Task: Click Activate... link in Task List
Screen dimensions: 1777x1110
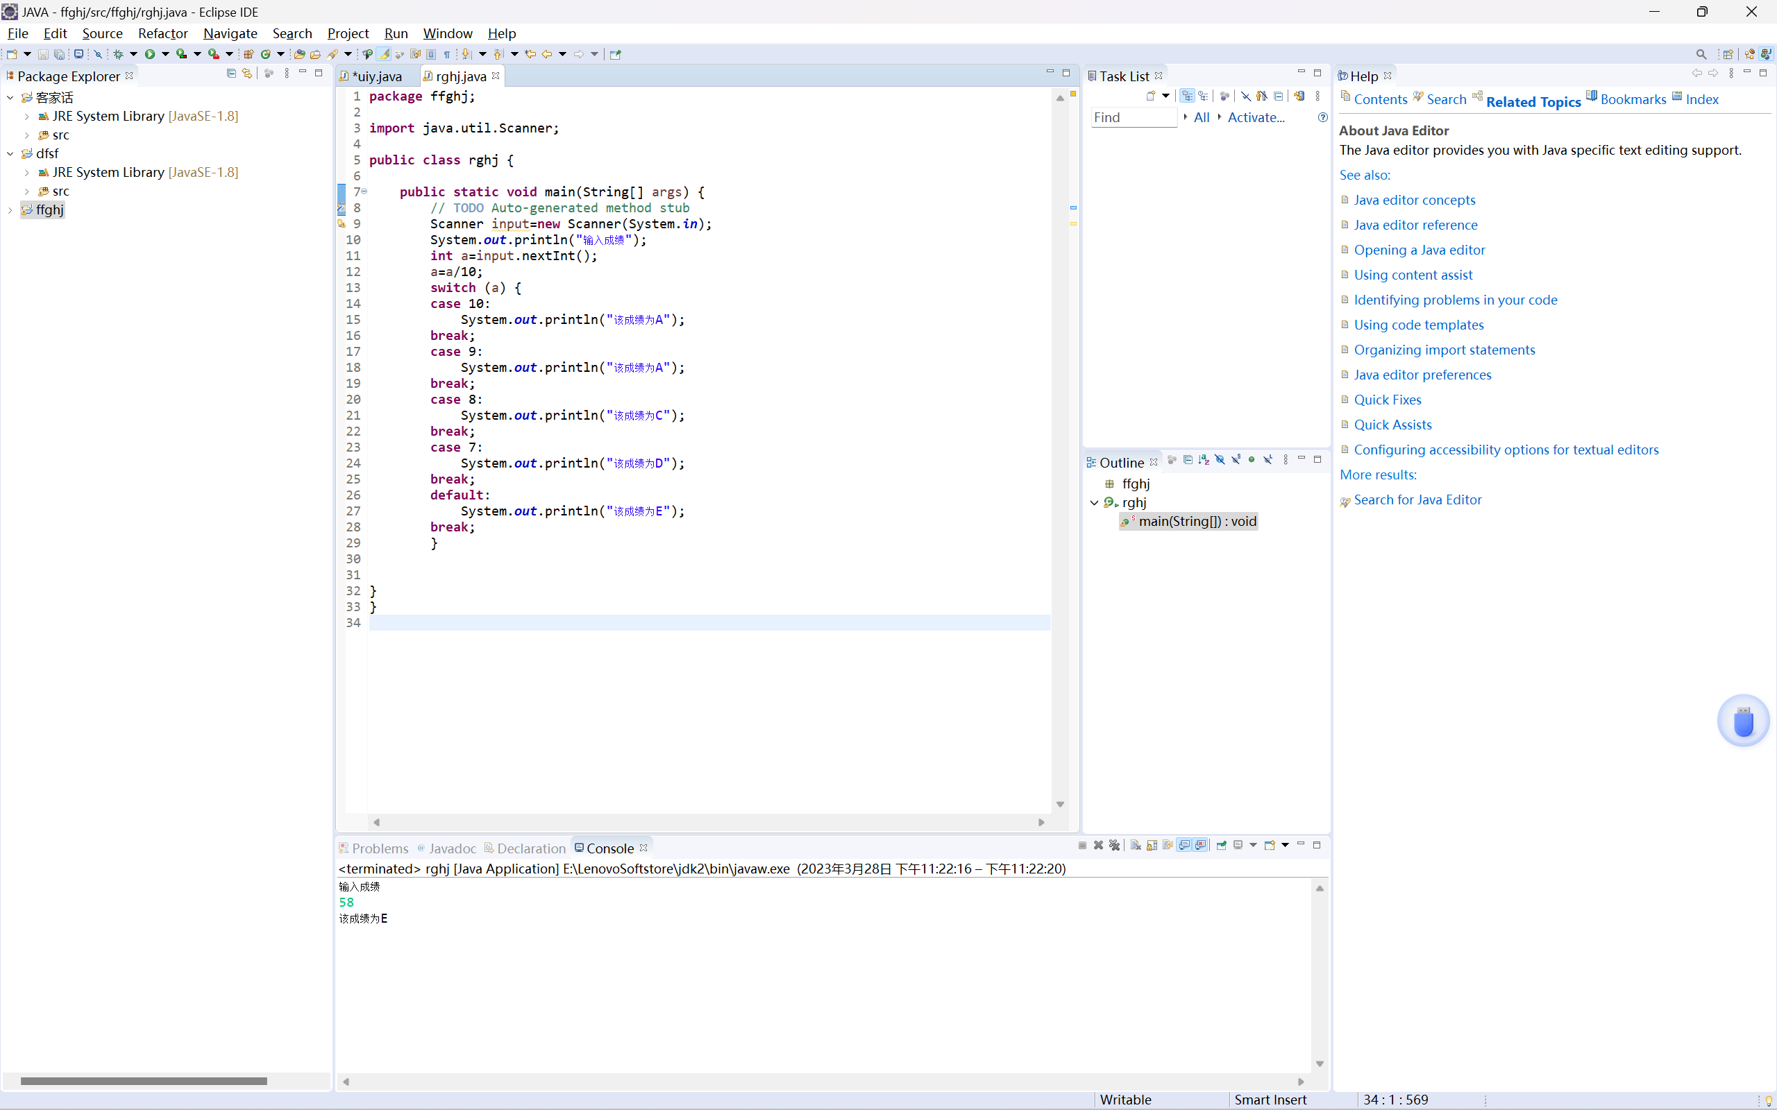Action: [x=1256, y=117]
